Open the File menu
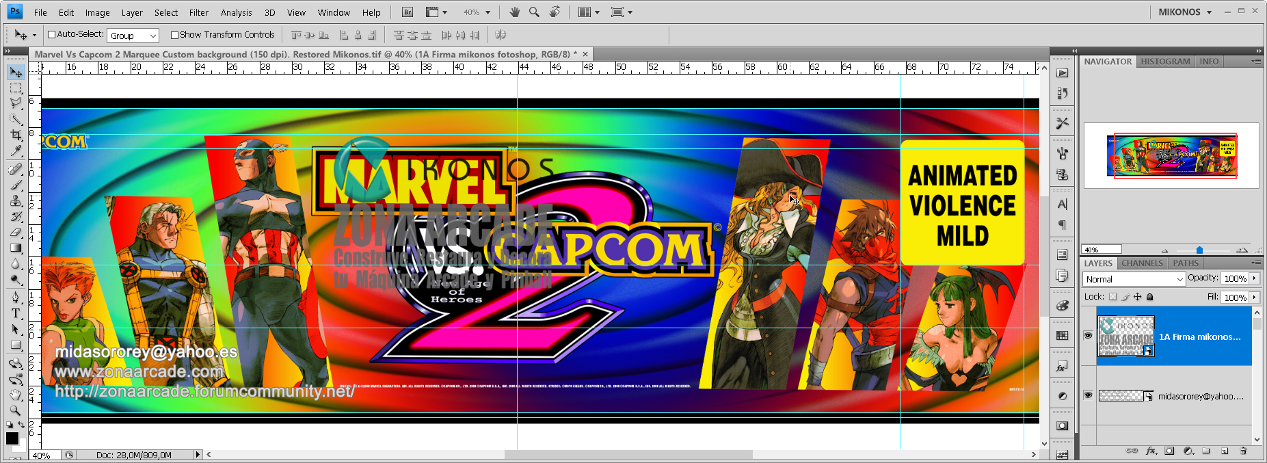Screen dimensions: 1267x463 coord(40,12)
